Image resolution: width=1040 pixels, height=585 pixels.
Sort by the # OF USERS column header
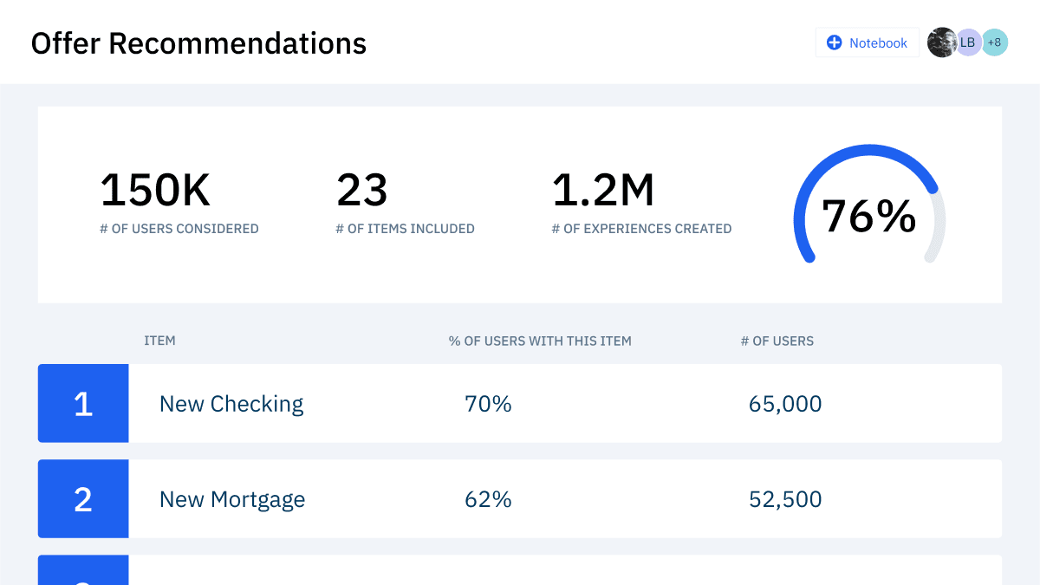[x=777, y=341]
